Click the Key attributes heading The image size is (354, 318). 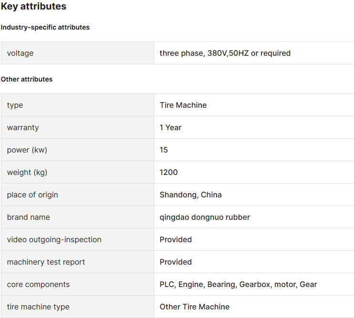point(33,6)
